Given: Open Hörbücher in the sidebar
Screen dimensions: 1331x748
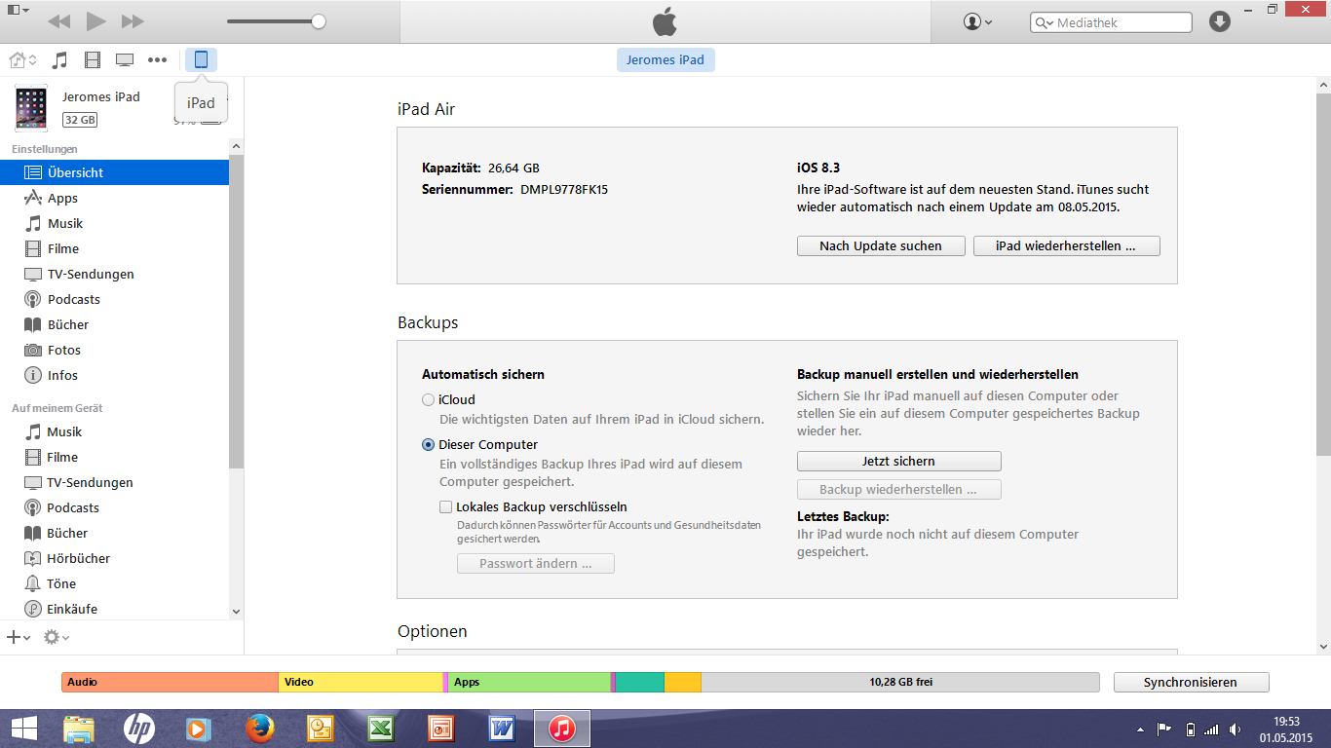Looking at the screenshot, I should tap(115, 558).
